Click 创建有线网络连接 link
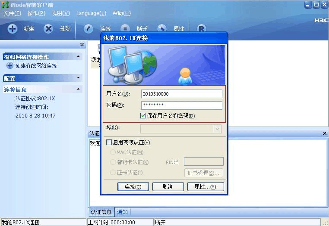This screenshot has width=329, height=226. [36, 66]
